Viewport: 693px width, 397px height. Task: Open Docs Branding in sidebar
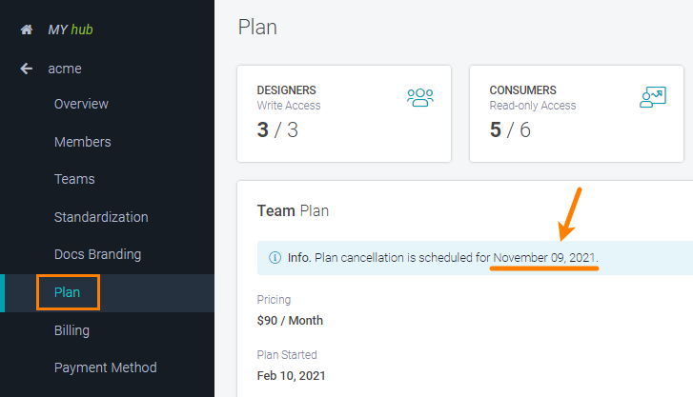pos(97,254)
